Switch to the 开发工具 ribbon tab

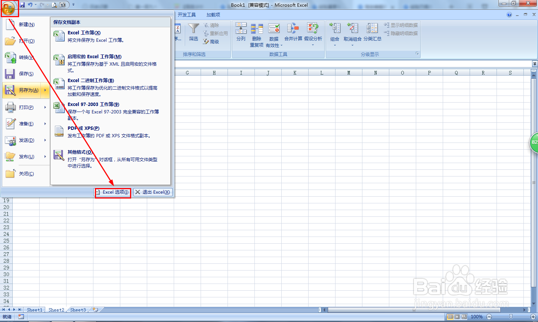(187, 15)
